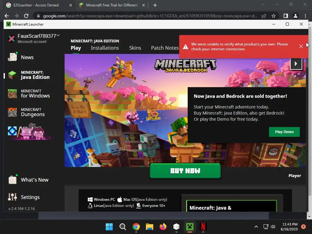
Task: Open network settings tray icon
Action: click(266, 227)
